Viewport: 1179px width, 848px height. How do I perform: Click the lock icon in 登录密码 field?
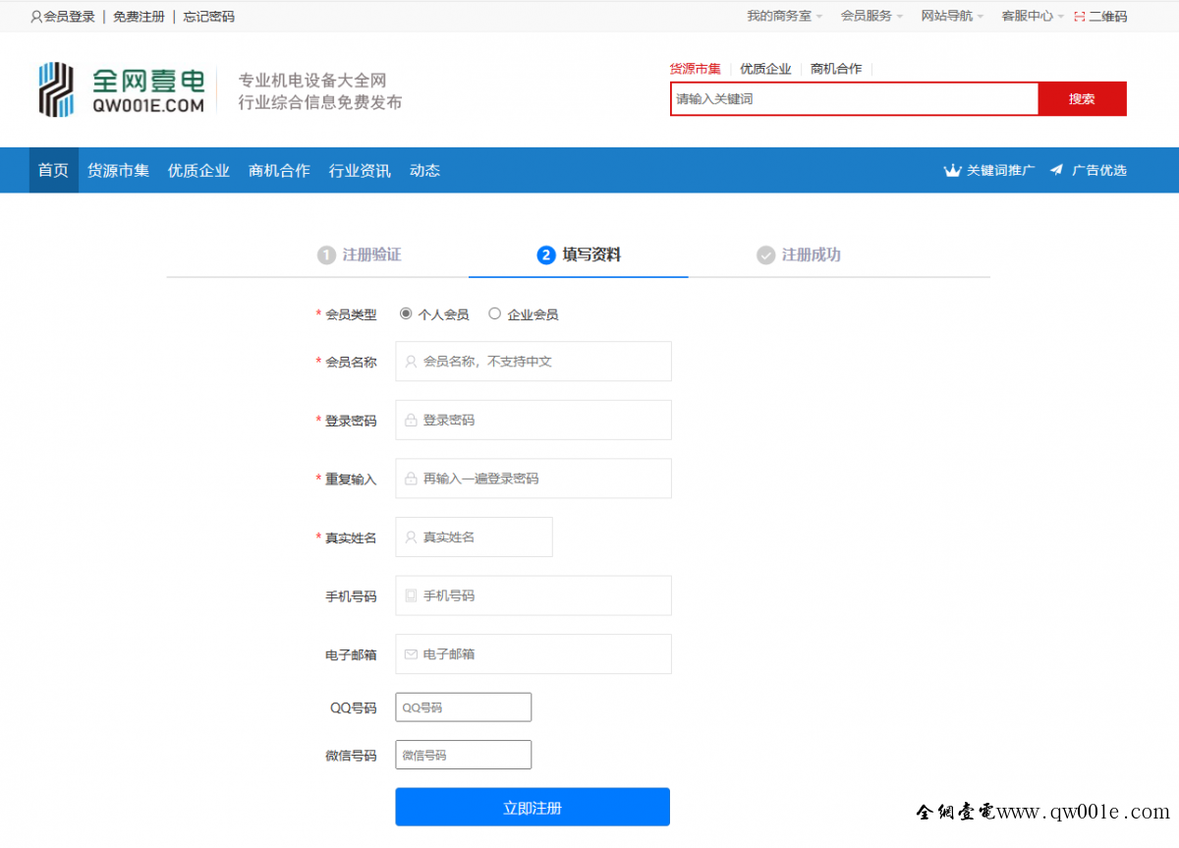pyautogui.click(x=411, y=420)
